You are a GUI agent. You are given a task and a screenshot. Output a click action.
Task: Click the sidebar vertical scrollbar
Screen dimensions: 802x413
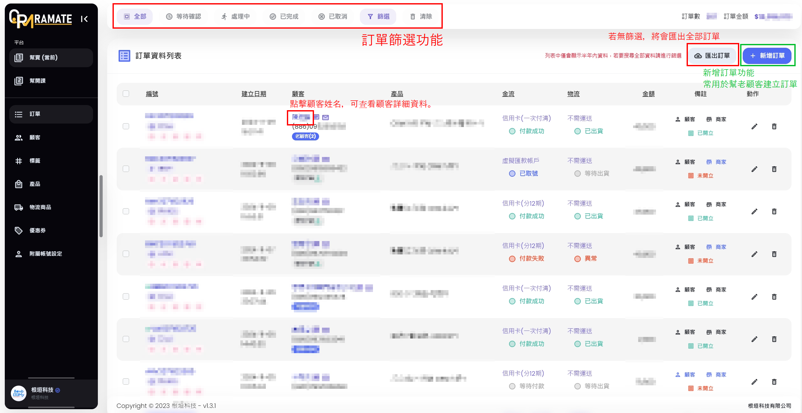pos(101,206)
